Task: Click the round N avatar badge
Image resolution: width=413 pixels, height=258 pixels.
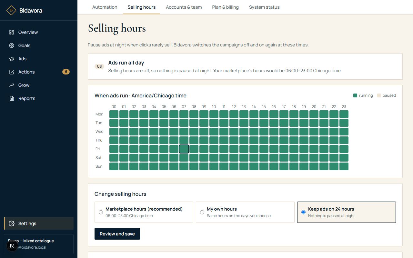Action: tap(12, 246)
